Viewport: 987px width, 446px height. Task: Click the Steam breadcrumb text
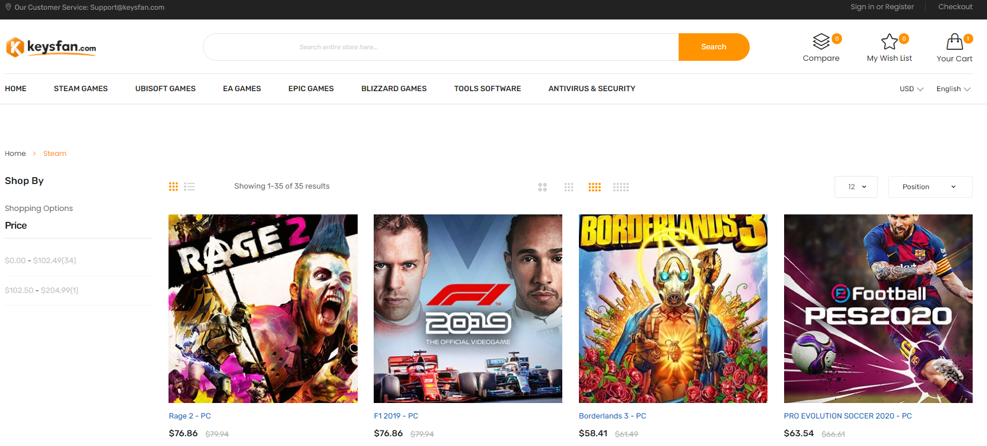click(x=55, y=154)
